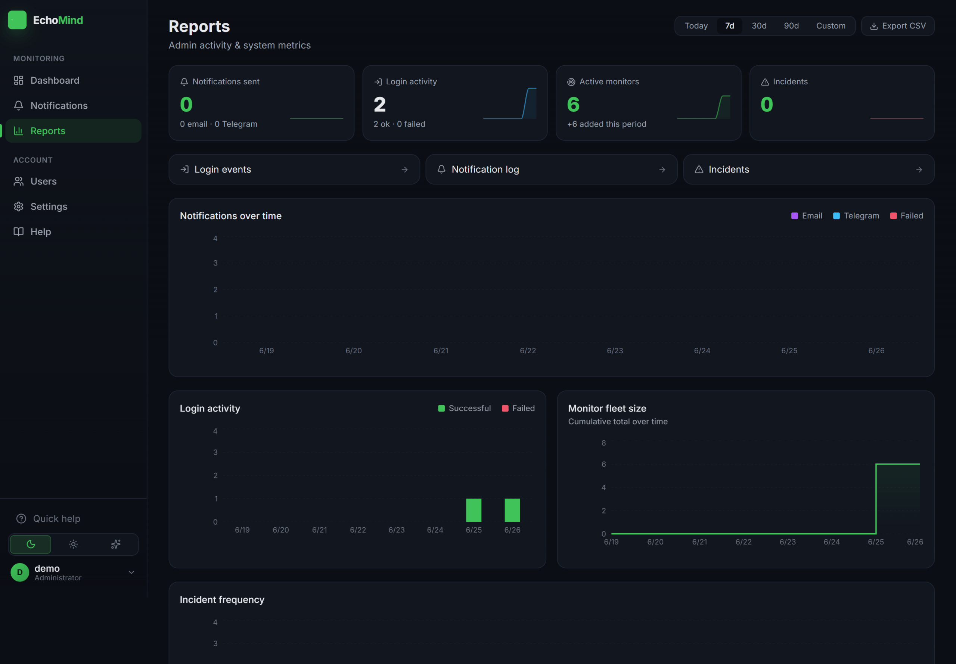956x664 pixels.
Task: Open the Custom date range picker
Action: tap(831, 26)
